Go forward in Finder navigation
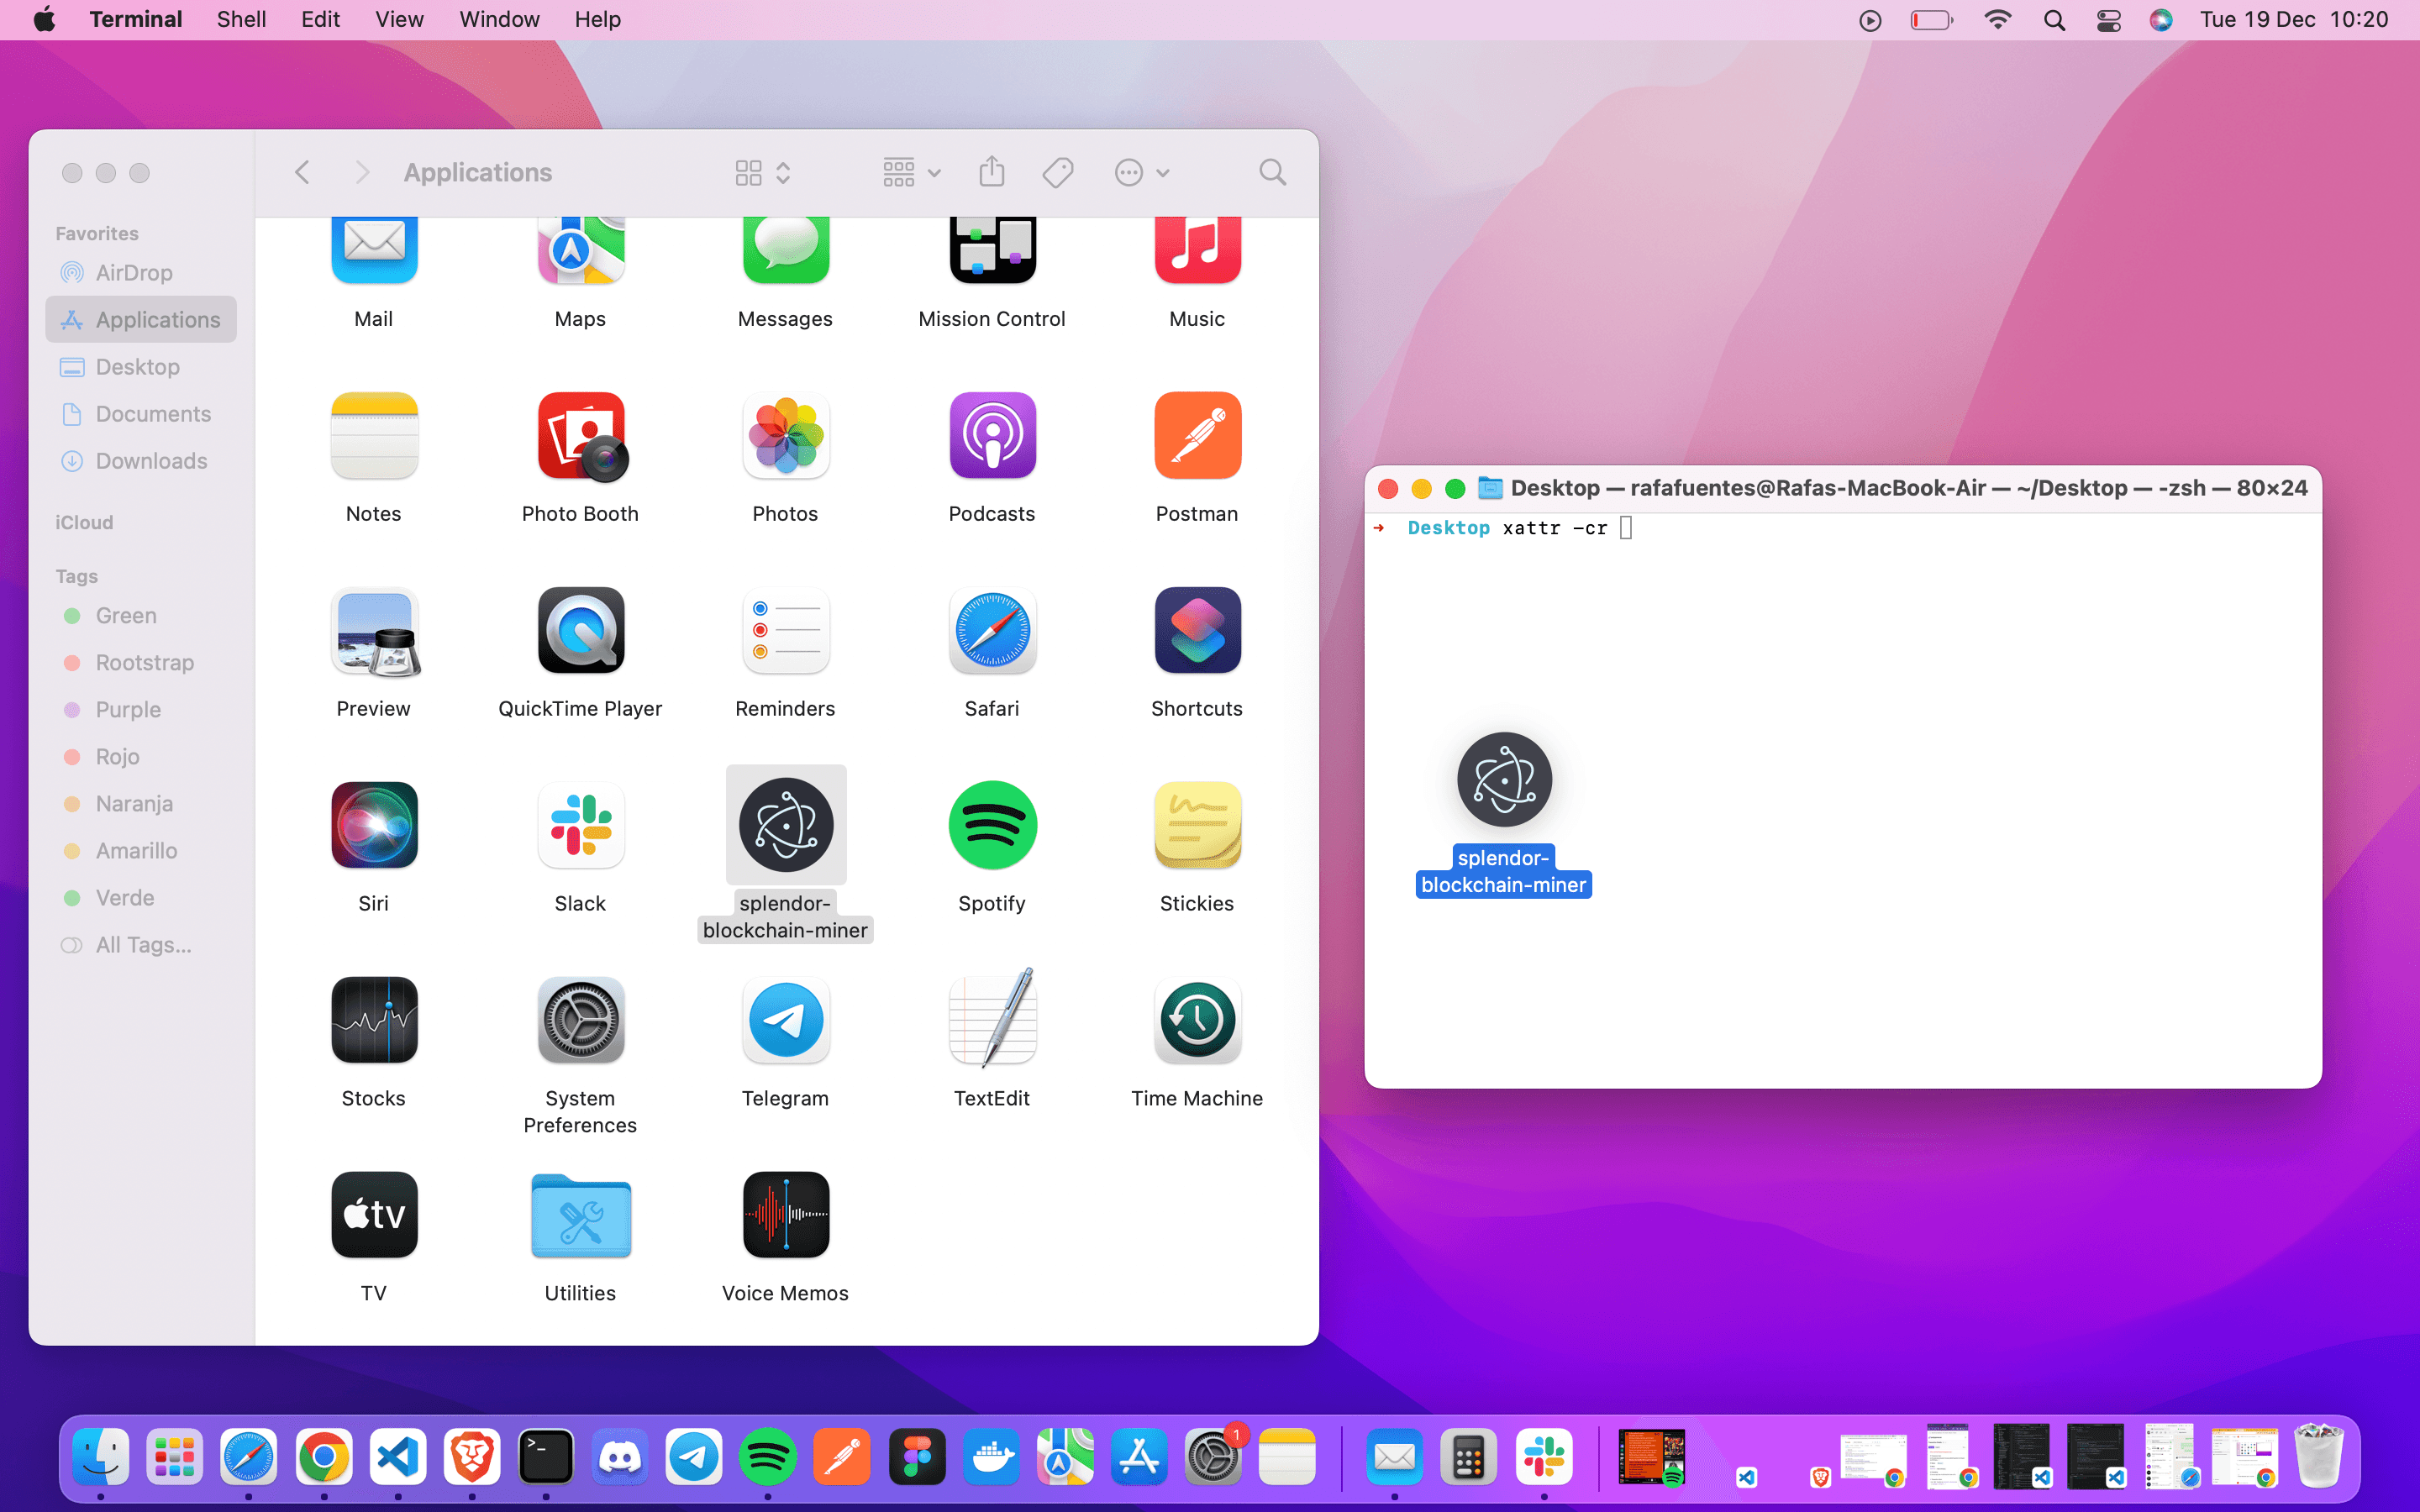2420x1512 pixels. pyautogui.click(x=362, y=173)
